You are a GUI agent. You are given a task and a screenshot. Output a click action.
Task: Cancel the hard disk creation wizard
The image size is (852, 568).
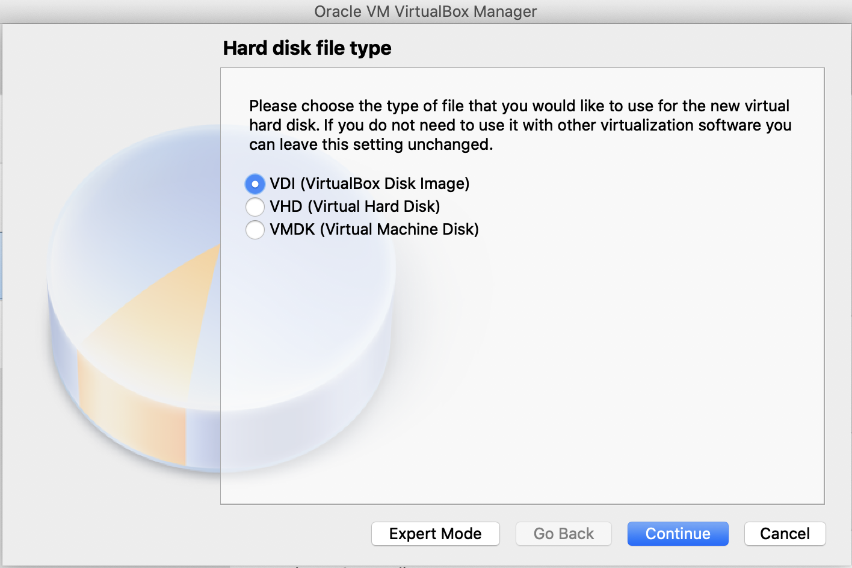785,534
